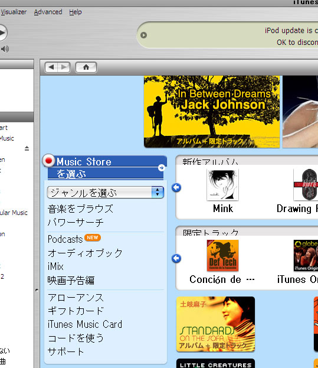Open the iMix link
This screenshot has width=318, height=368.
tap(55, 266)
